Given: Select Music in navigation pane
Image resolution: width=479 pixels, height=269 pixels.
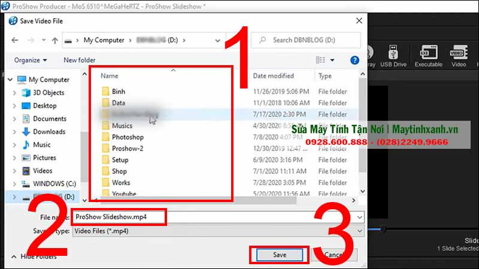Looking at the screenshot, I should pos(41,145).
